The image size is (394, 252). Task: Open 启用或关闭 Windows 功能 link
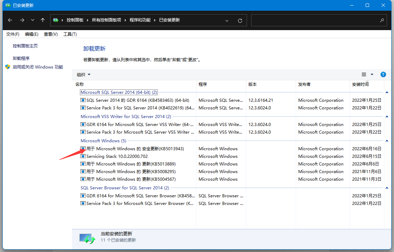click(x=38, y=67)
